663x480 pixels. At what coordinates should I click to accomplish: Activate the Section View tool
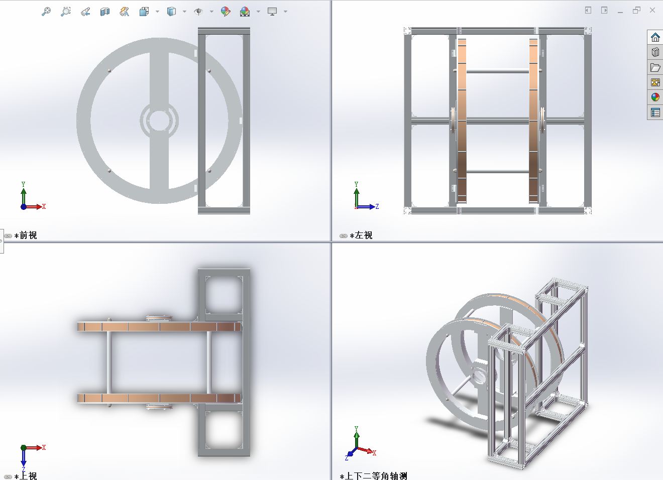(104, 11)
